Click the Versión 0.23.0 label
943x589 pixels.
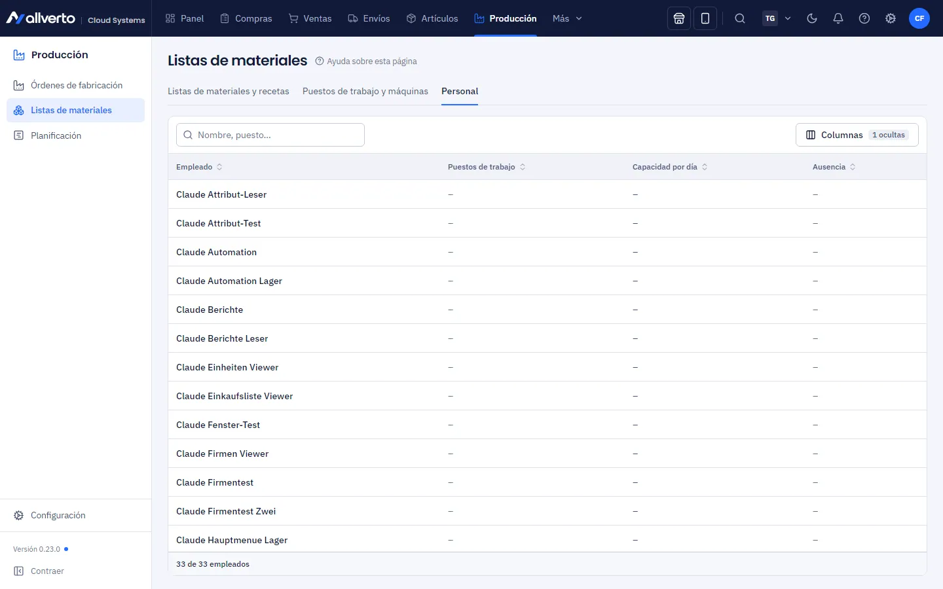(37, 549)
